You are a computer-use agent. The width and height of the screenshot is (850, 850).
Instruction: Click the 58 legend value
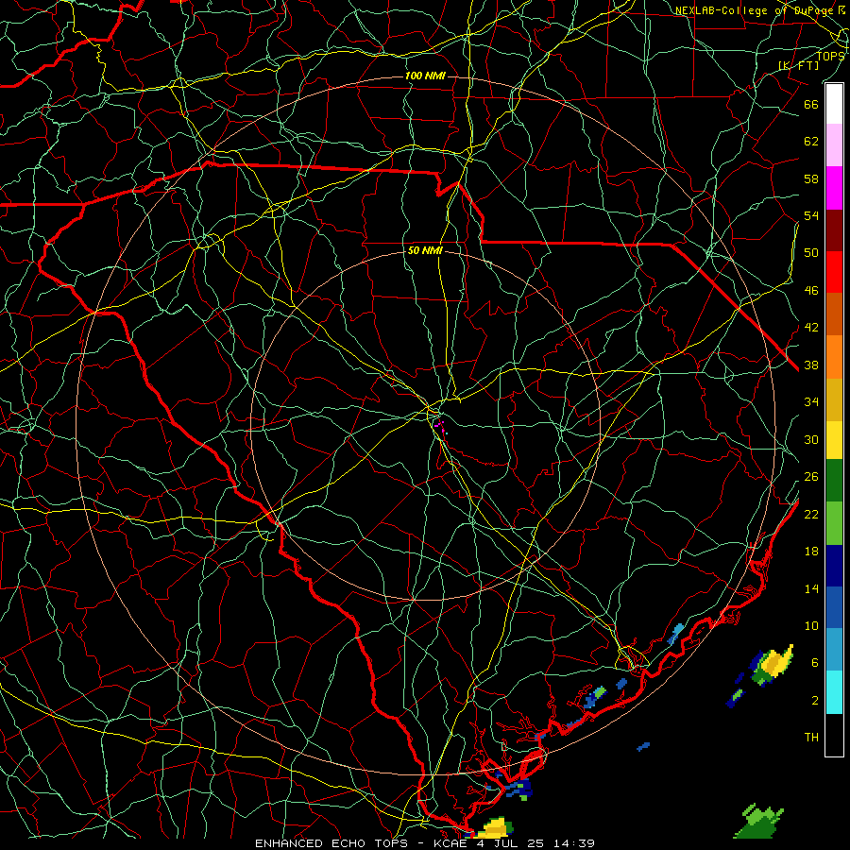tap(811, 178)
